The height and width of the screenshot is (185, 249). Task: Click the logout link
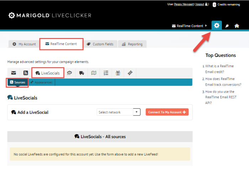200,4
